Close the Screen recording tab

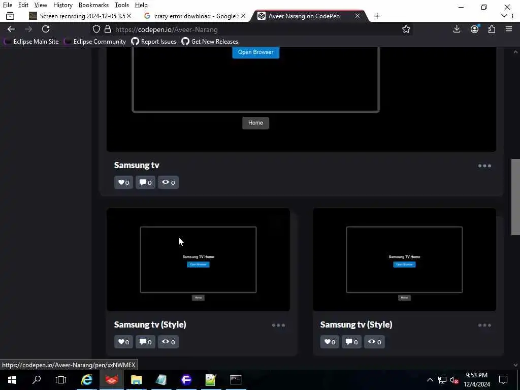[x=129, y=16]
